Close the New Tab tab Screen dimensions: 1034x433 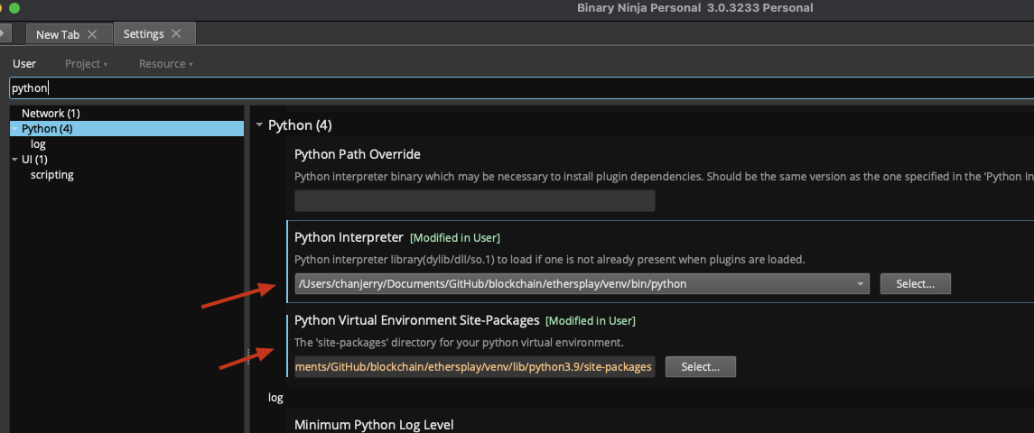92,34
